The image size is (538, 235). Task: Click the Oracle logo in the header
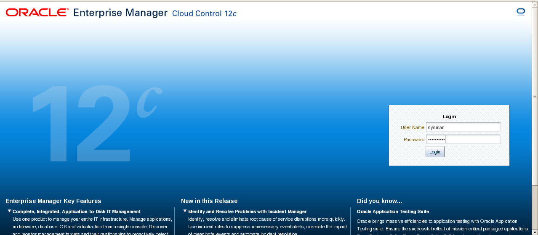click(x=37, y=13)
